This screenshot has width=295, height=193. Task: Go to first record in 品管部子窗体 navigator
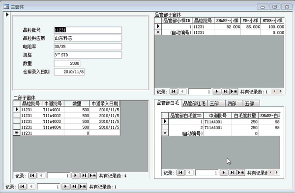[x=174, y=92]
